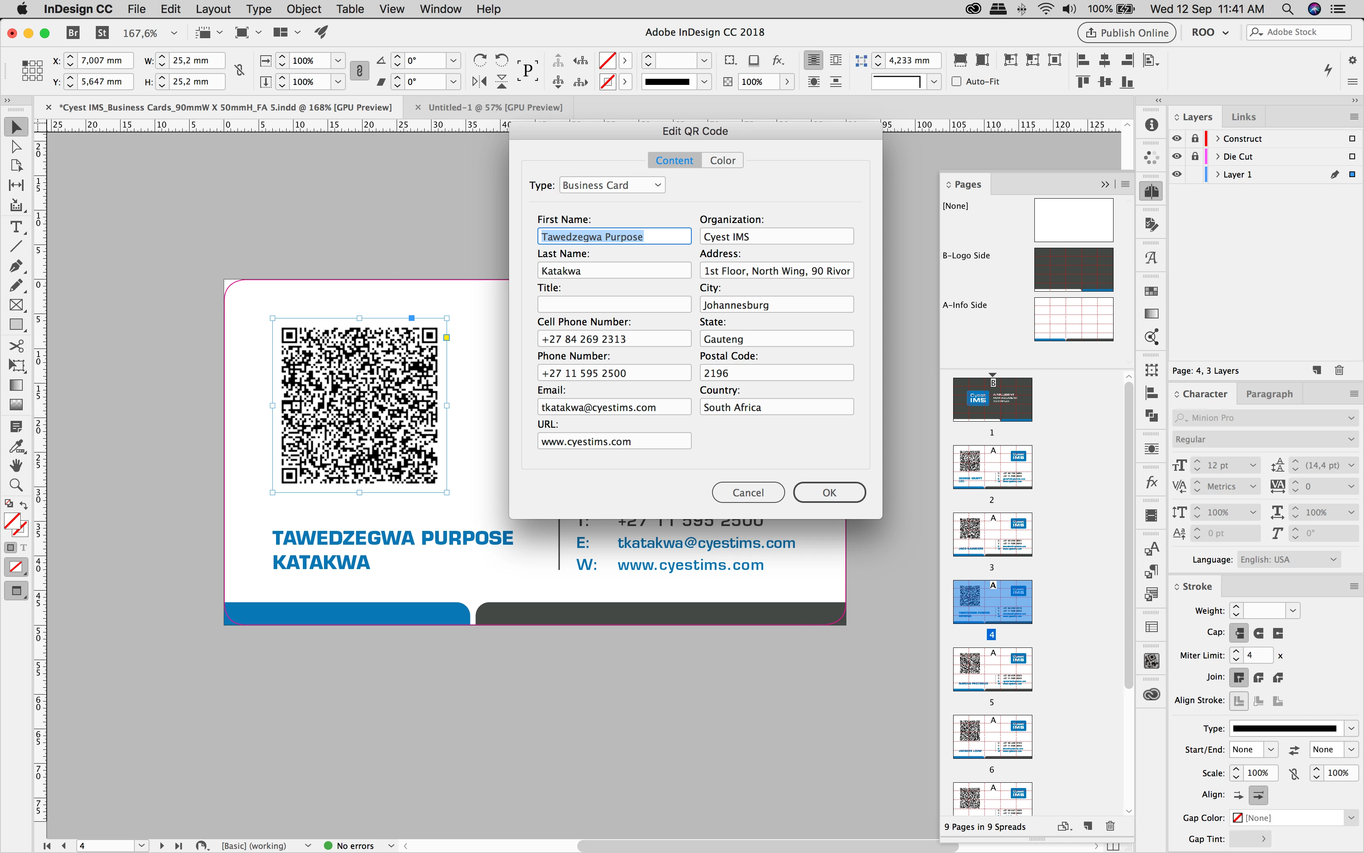This screenshot has width=1364, height=853.
Task: Select the Hand tool
Action: (16, 465)
